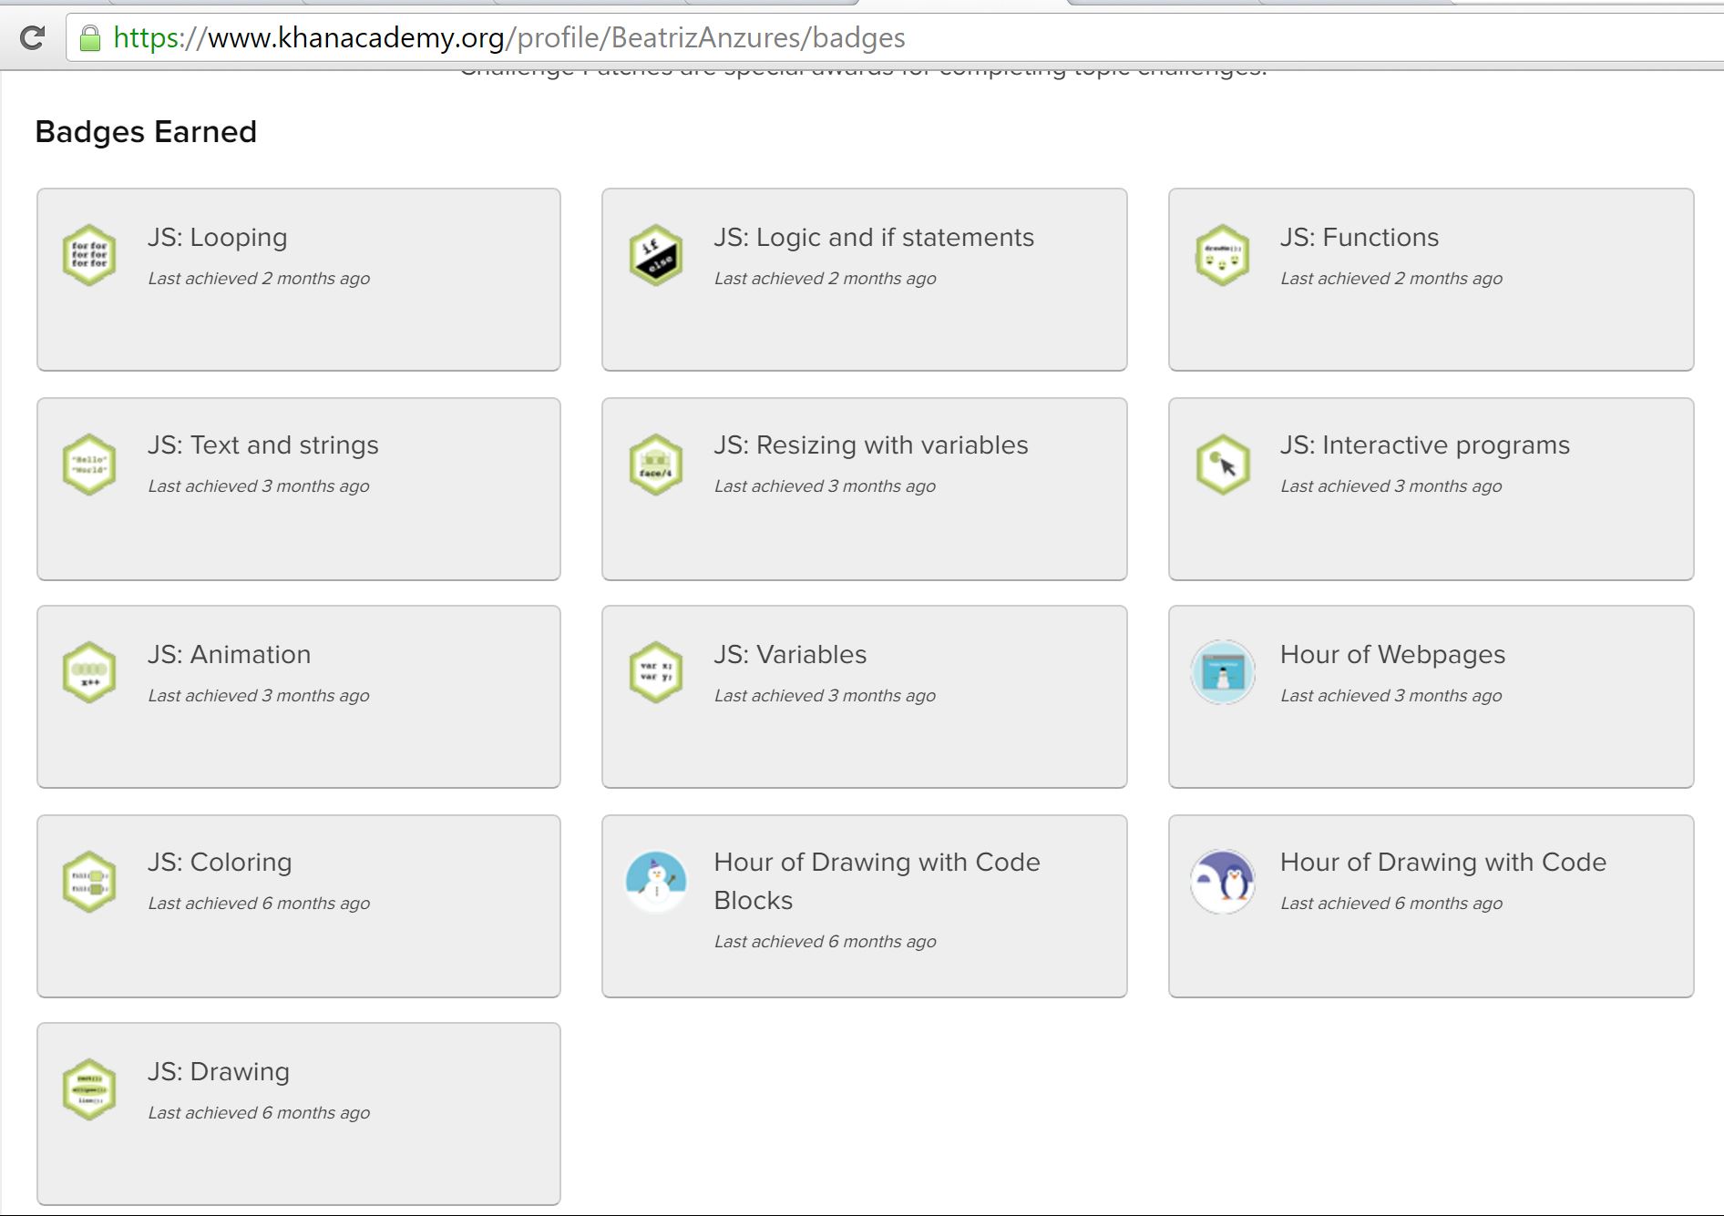Click the JS: Variables badge icon
This screenshot has width=1724, height=1216.
(x=656, y=672)
